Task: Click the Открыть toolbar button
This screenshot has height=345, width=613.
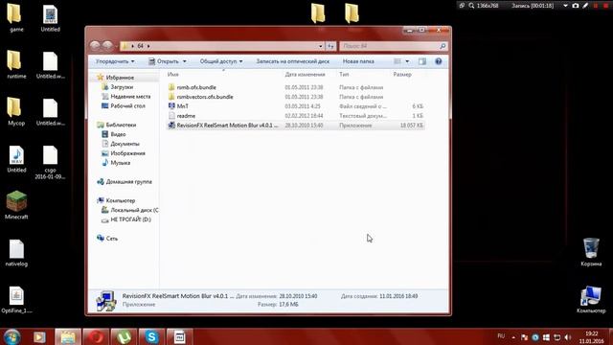Action: tap(164, 61)
